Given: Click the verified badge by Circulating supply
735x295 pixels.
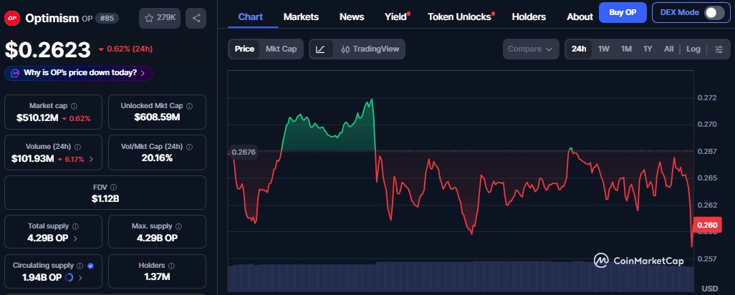Looking at the screenshot, I should click(x=90, y=266).
